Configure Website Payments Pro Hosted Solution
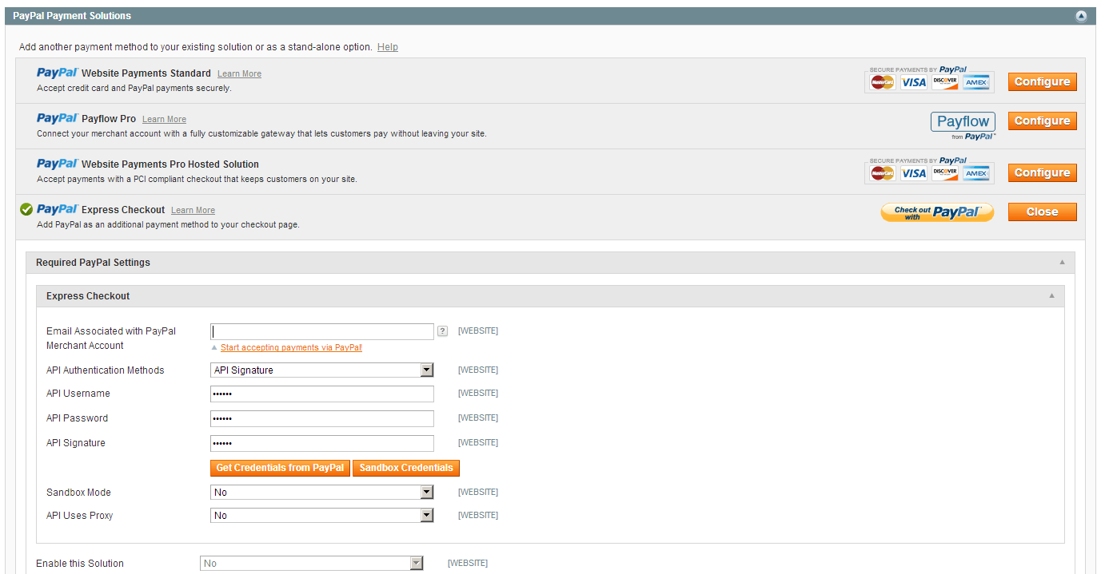This screenshot has width=1109, height=574. 1042,172
